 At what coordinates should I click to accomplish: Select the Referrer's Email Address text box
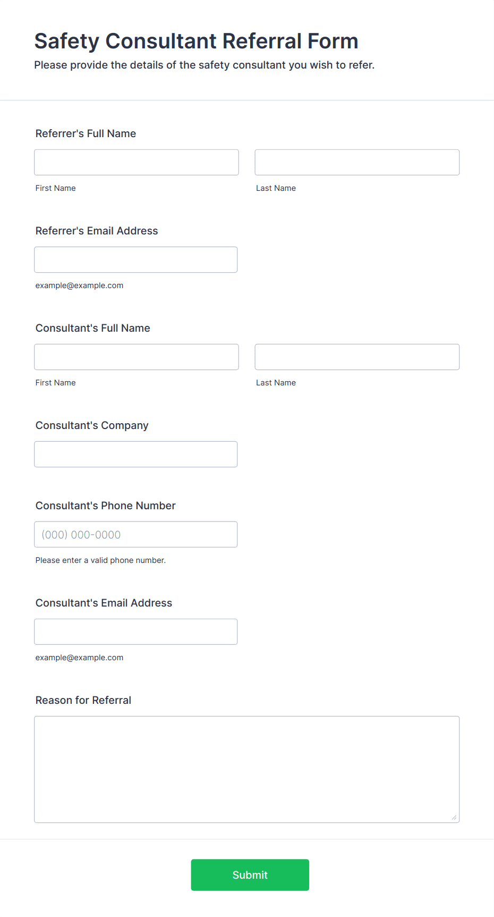(x=136, y=259)
